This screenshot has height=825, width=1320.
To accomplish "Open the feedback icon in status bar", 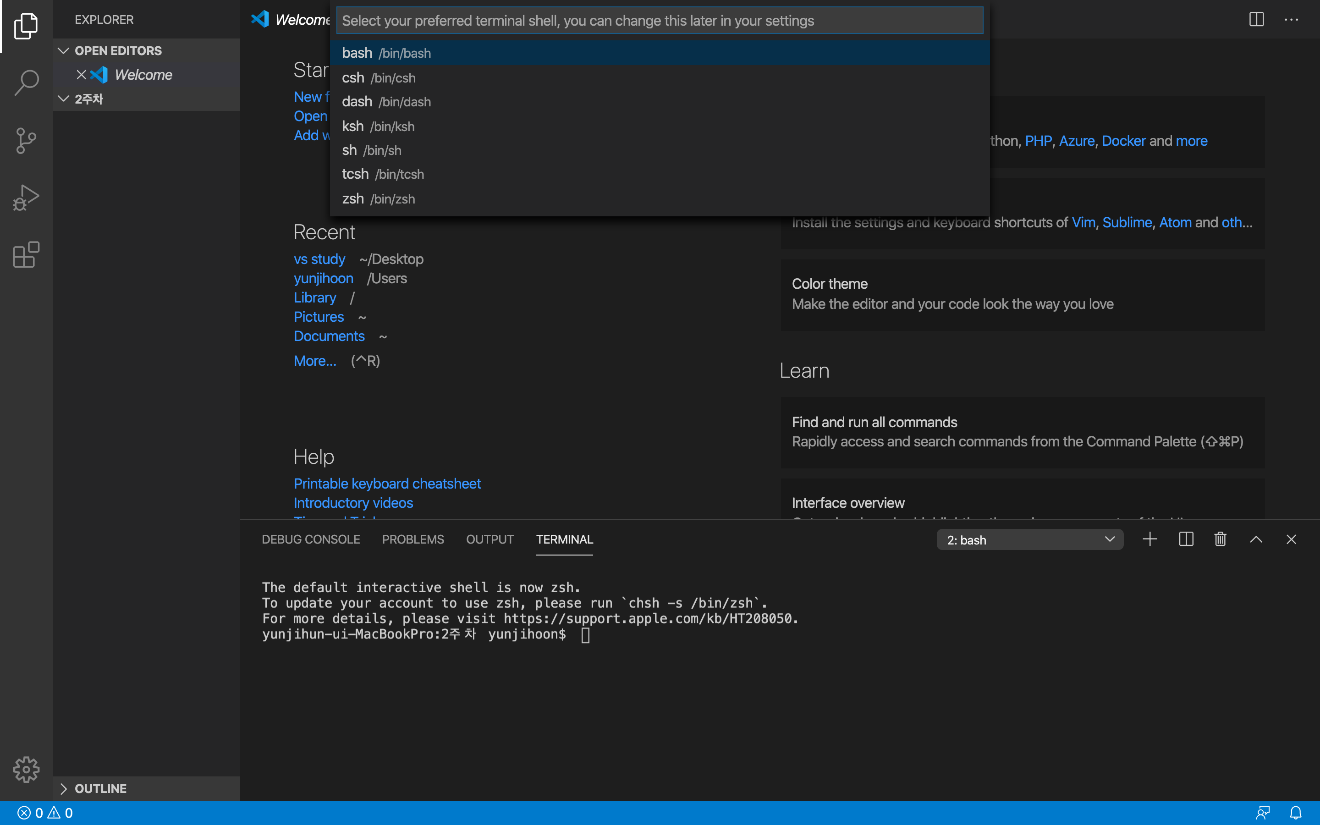I will point(1263,813).
